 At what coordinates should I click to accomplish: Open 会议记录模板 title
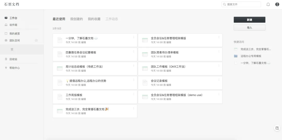[159, 81]
